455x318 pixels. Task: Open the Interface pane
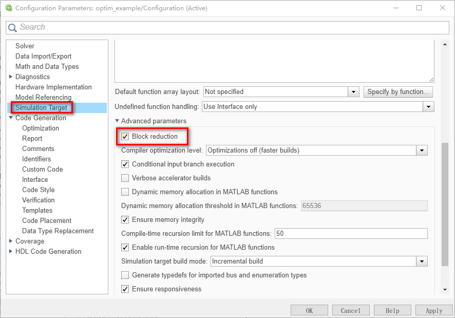click(x=35, y=179)
